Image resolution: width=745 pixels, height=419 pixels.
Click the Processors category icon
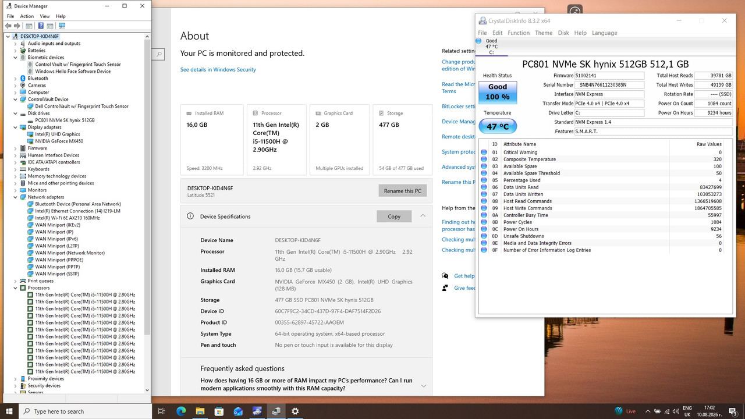tap(23, 288)
